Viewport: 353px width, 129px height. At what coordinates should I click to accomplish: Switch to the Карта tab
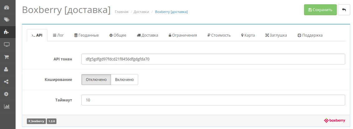pos(248,35)
